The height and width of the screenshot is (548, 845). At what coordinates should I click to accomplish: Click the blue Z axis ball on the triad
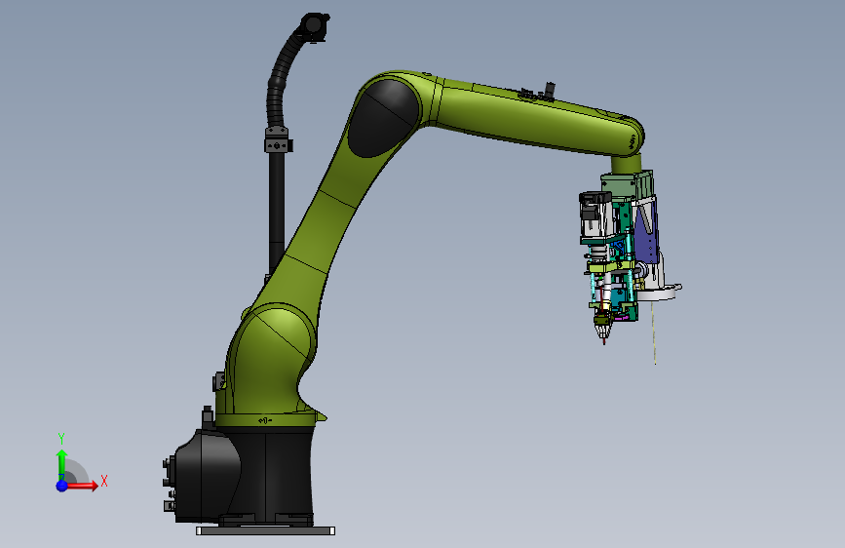point(61,486)
